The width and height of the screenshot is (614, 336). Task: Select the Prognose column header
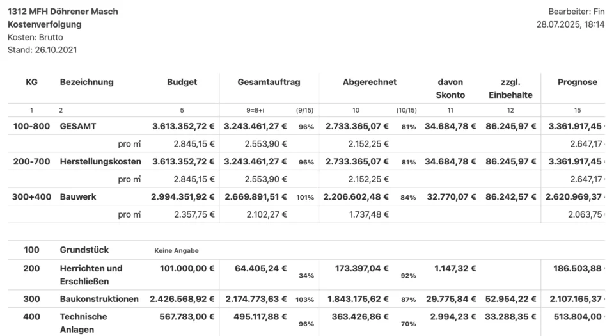coord(577,82)
